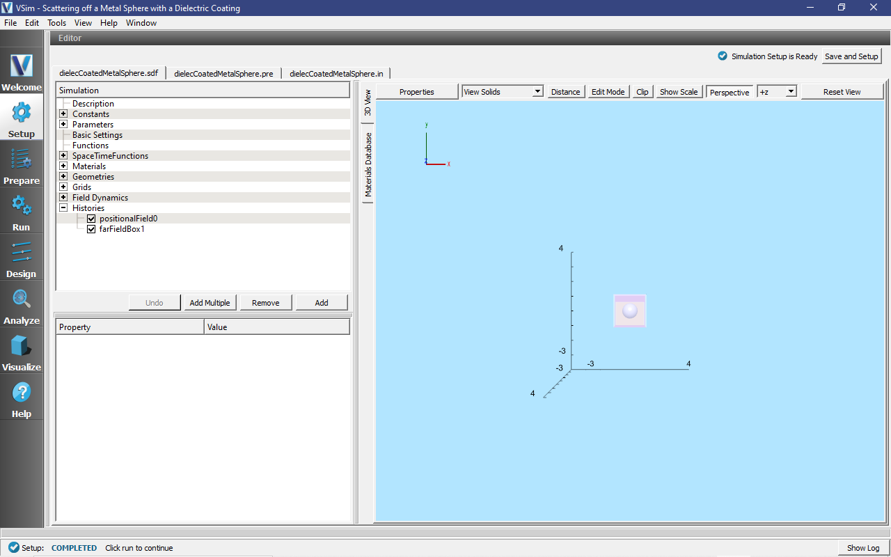The height and width of the screenshot is (557, 891).
Task: Open the Edit menu
Action: point(32,23)
